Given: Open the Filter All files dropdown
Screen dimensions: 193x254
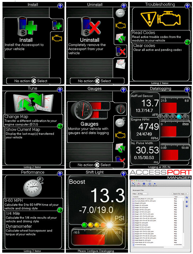Looking at the screenshot, I should point(143,194).
